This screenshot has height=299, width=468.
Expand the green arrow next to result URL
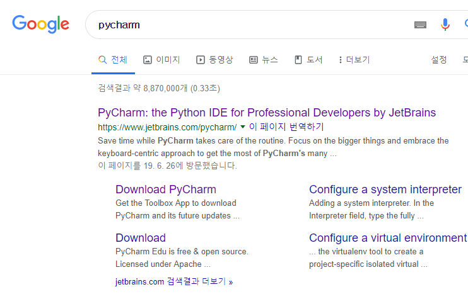click(243, 127)
